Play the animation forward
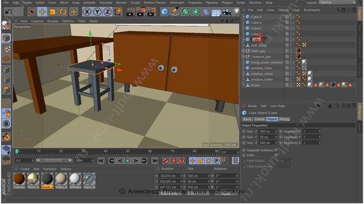364x204 pixels. pos(127,160)
